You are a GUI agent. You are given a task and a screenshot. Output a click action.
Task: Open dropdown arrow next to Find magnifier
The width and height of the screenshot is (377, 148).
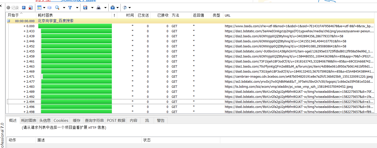point(64,8)
